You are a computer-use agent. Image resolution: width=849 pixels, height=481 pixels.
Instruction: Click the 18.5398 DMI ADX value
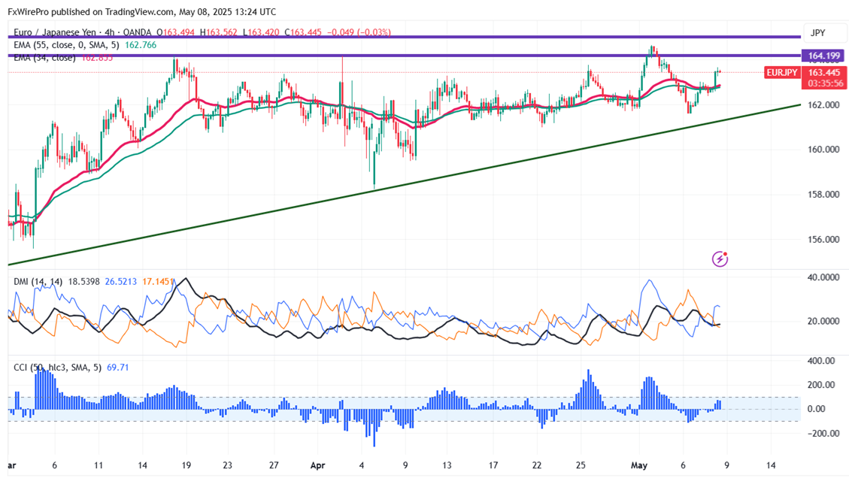click(84, 281)
